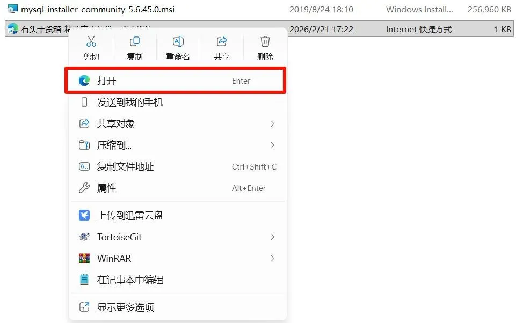Click the Copy (复制) icon
Image resolution: width=530 pixels, height=323 pixels.
pyautogui.click(x=135, y=41)
